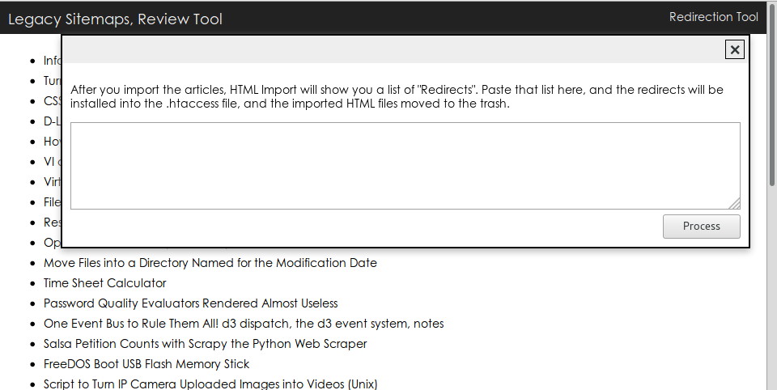Click the Process button
Viewport: 777px width, 390px height.
click(x=701, y=226)
